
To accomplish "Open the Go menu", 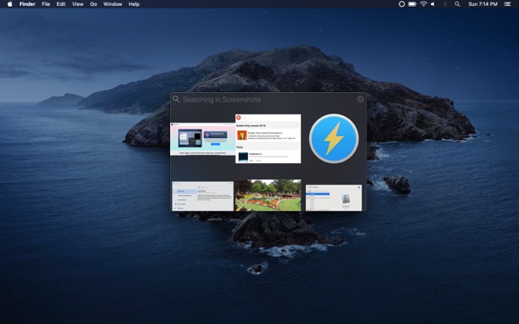I will 94,4.
